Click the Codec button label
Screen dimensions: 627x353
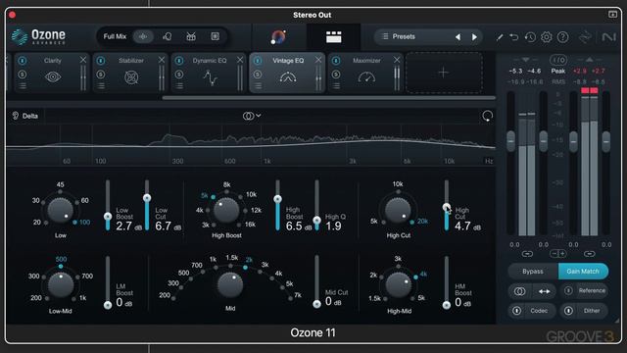coord(539,311)
